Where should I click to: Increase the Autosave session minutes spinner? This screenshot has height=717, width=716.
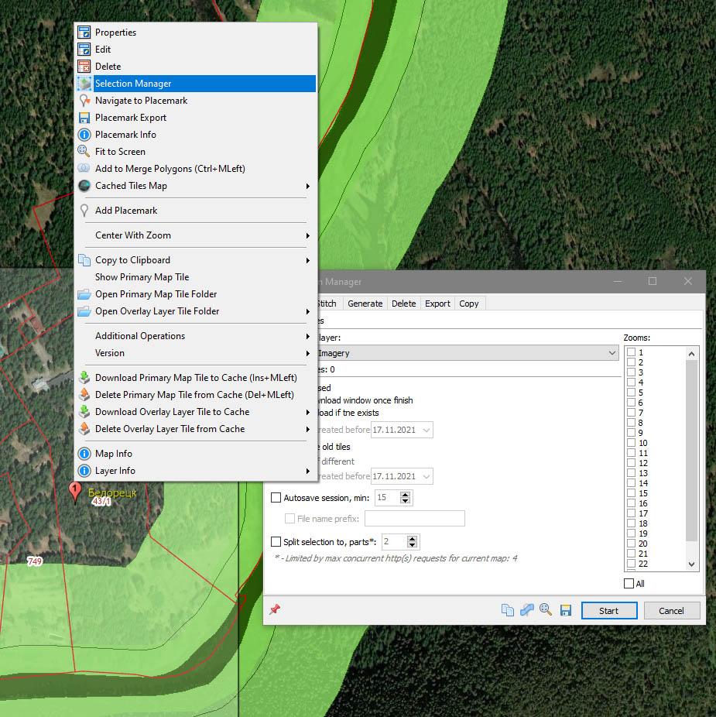tap(406, 494)
